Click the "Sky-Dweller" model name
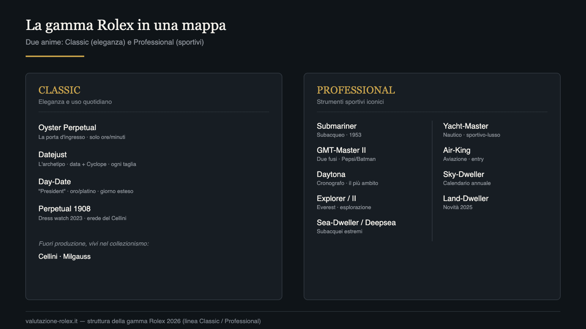This screenshot has height=329, width=586. 464,174
